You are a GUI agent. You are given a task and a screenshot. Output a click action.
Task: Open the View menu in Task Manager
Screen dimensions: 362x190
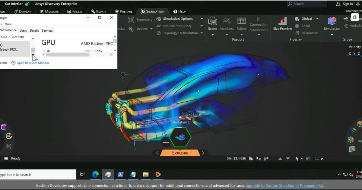[x=8, y=24]
